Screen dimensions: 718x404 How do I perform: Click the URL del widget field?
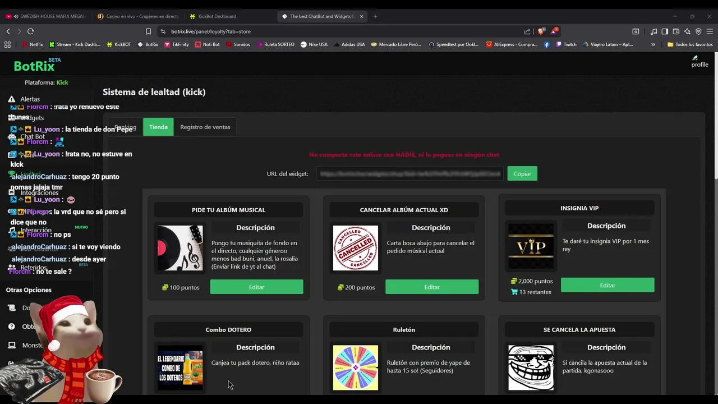[x=410, y=173]
